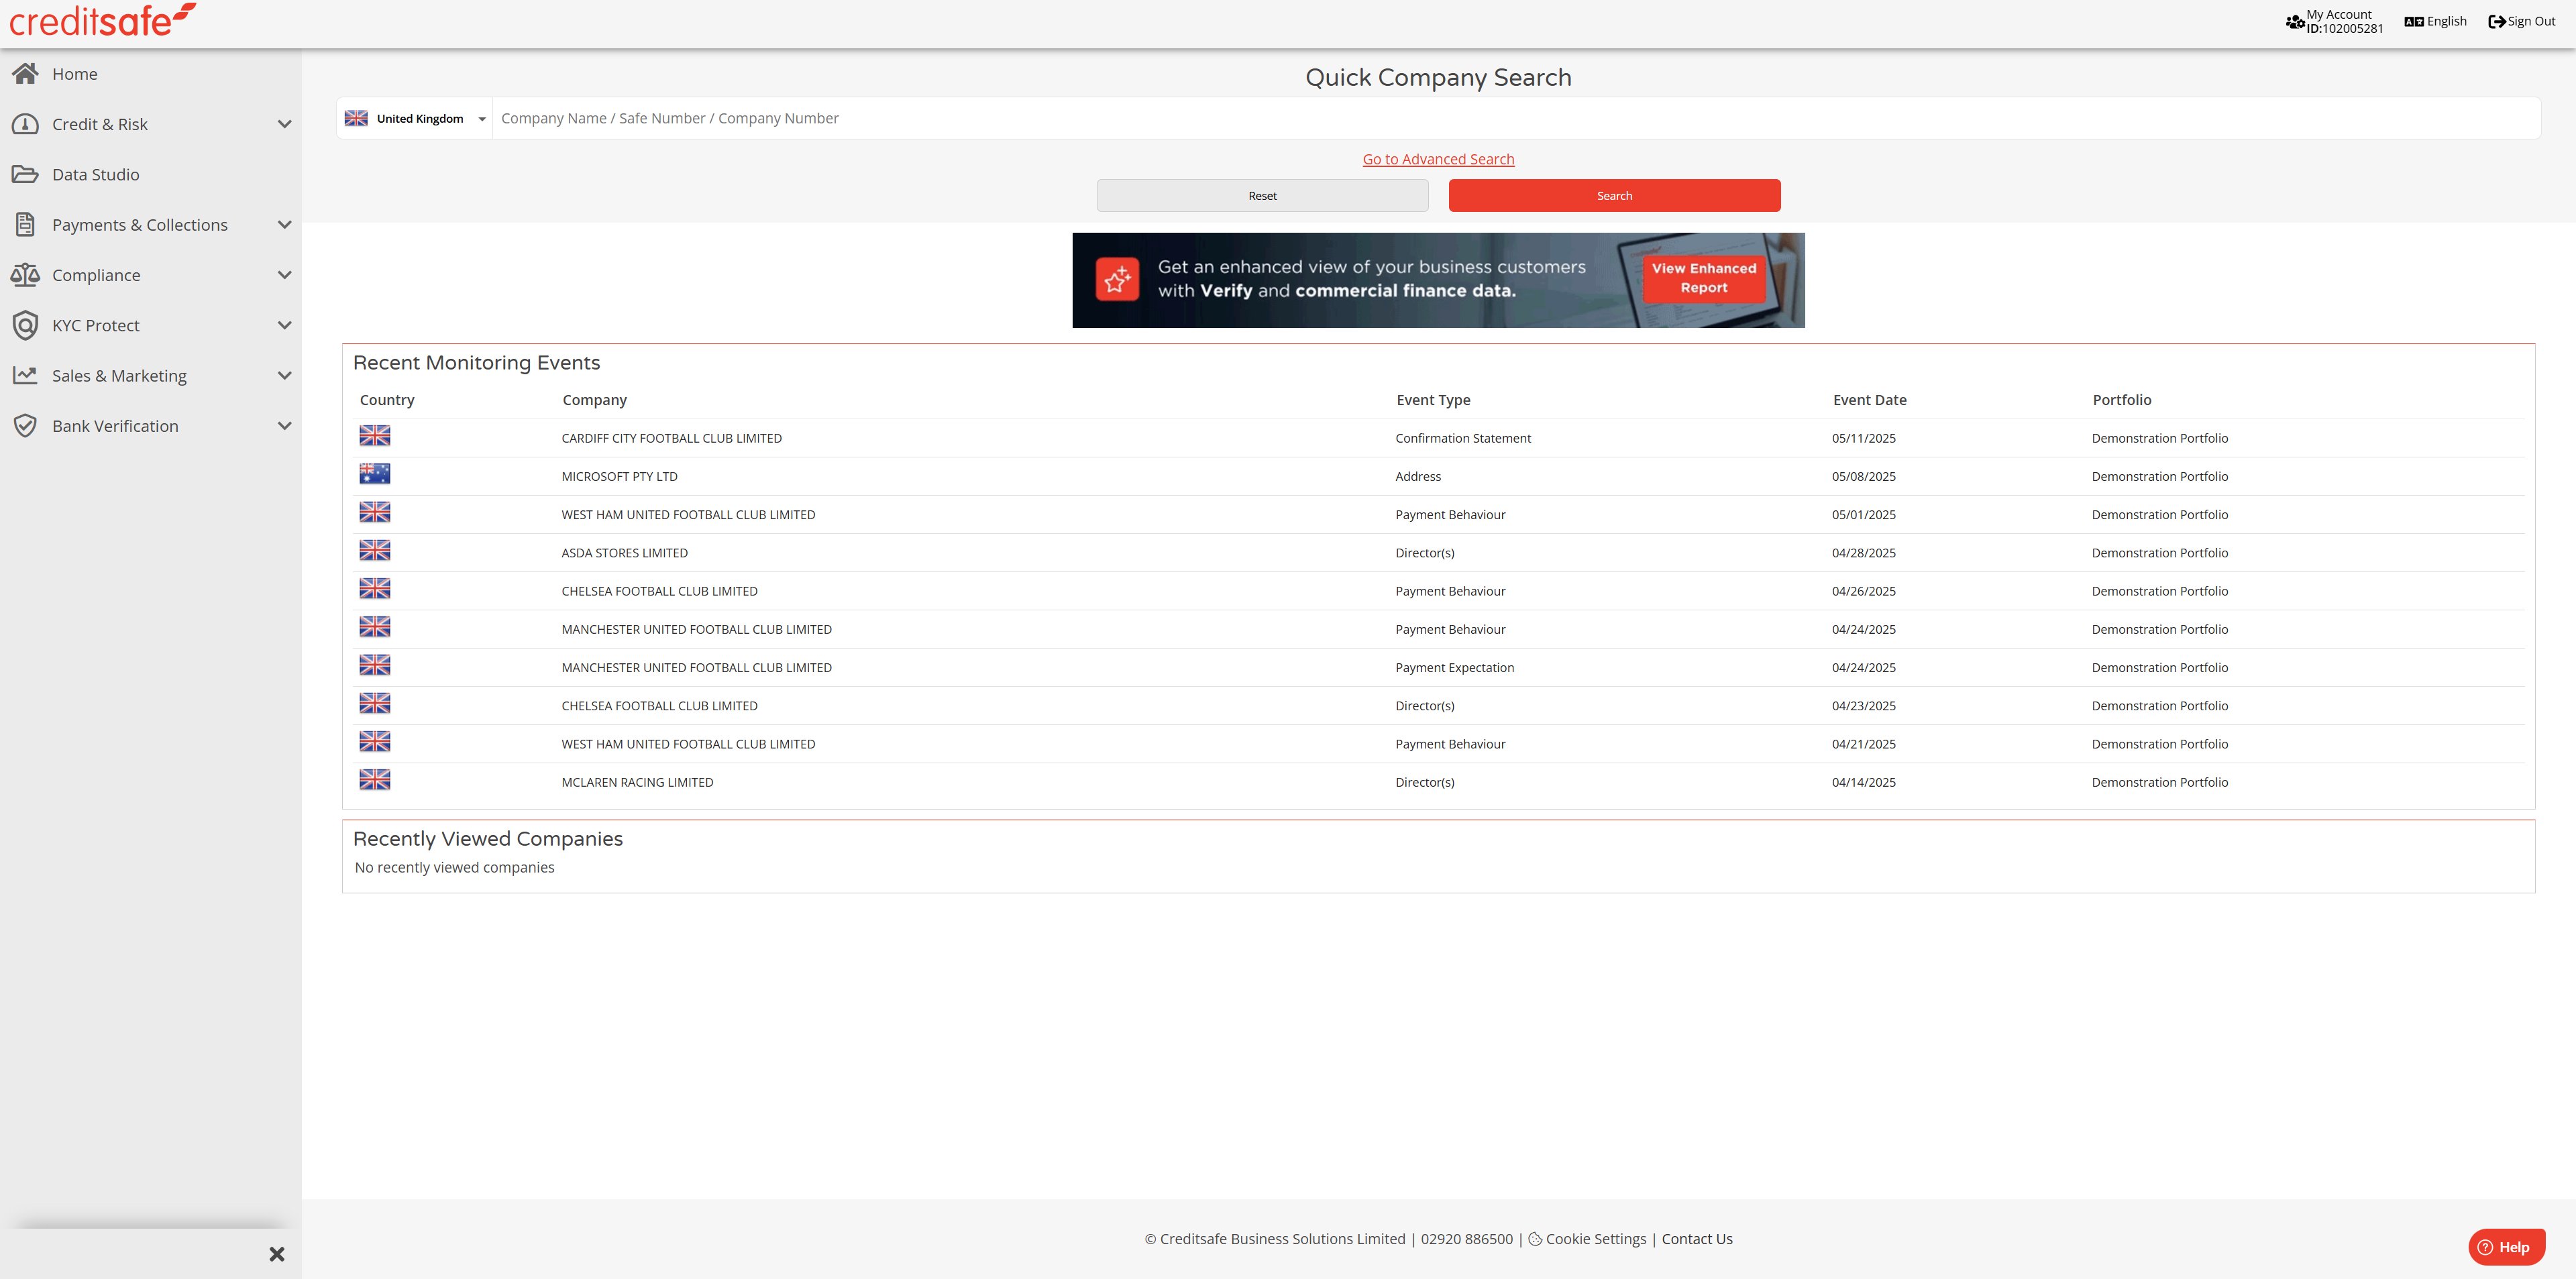Click the My Account users icon

coord(2295,21)
